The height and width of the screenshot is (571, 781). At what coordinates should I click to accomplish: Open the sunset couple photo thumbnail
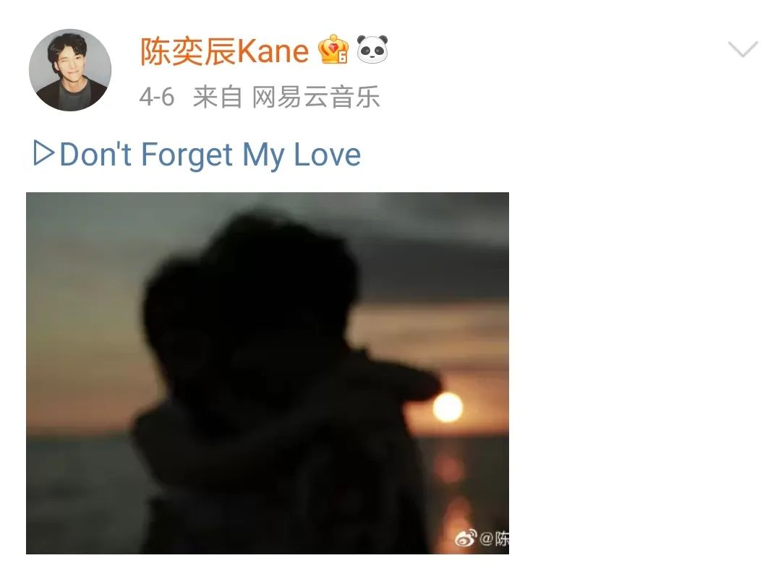pos(268,373)
